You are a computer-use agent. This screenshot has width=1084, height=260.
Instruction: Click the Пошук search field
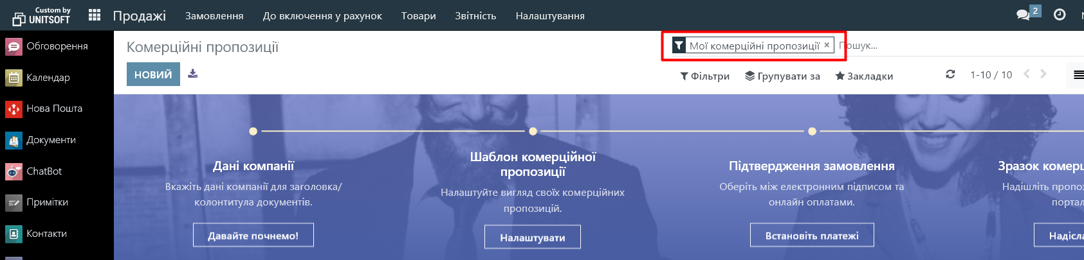959,46
